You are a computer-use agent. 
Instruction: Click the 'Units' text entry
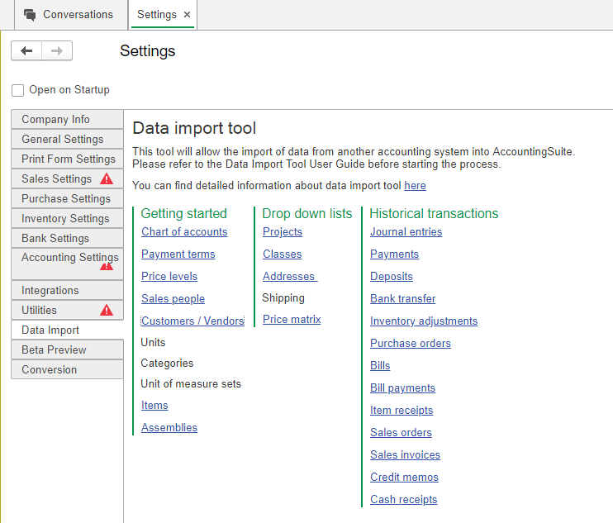click(153, 342)
